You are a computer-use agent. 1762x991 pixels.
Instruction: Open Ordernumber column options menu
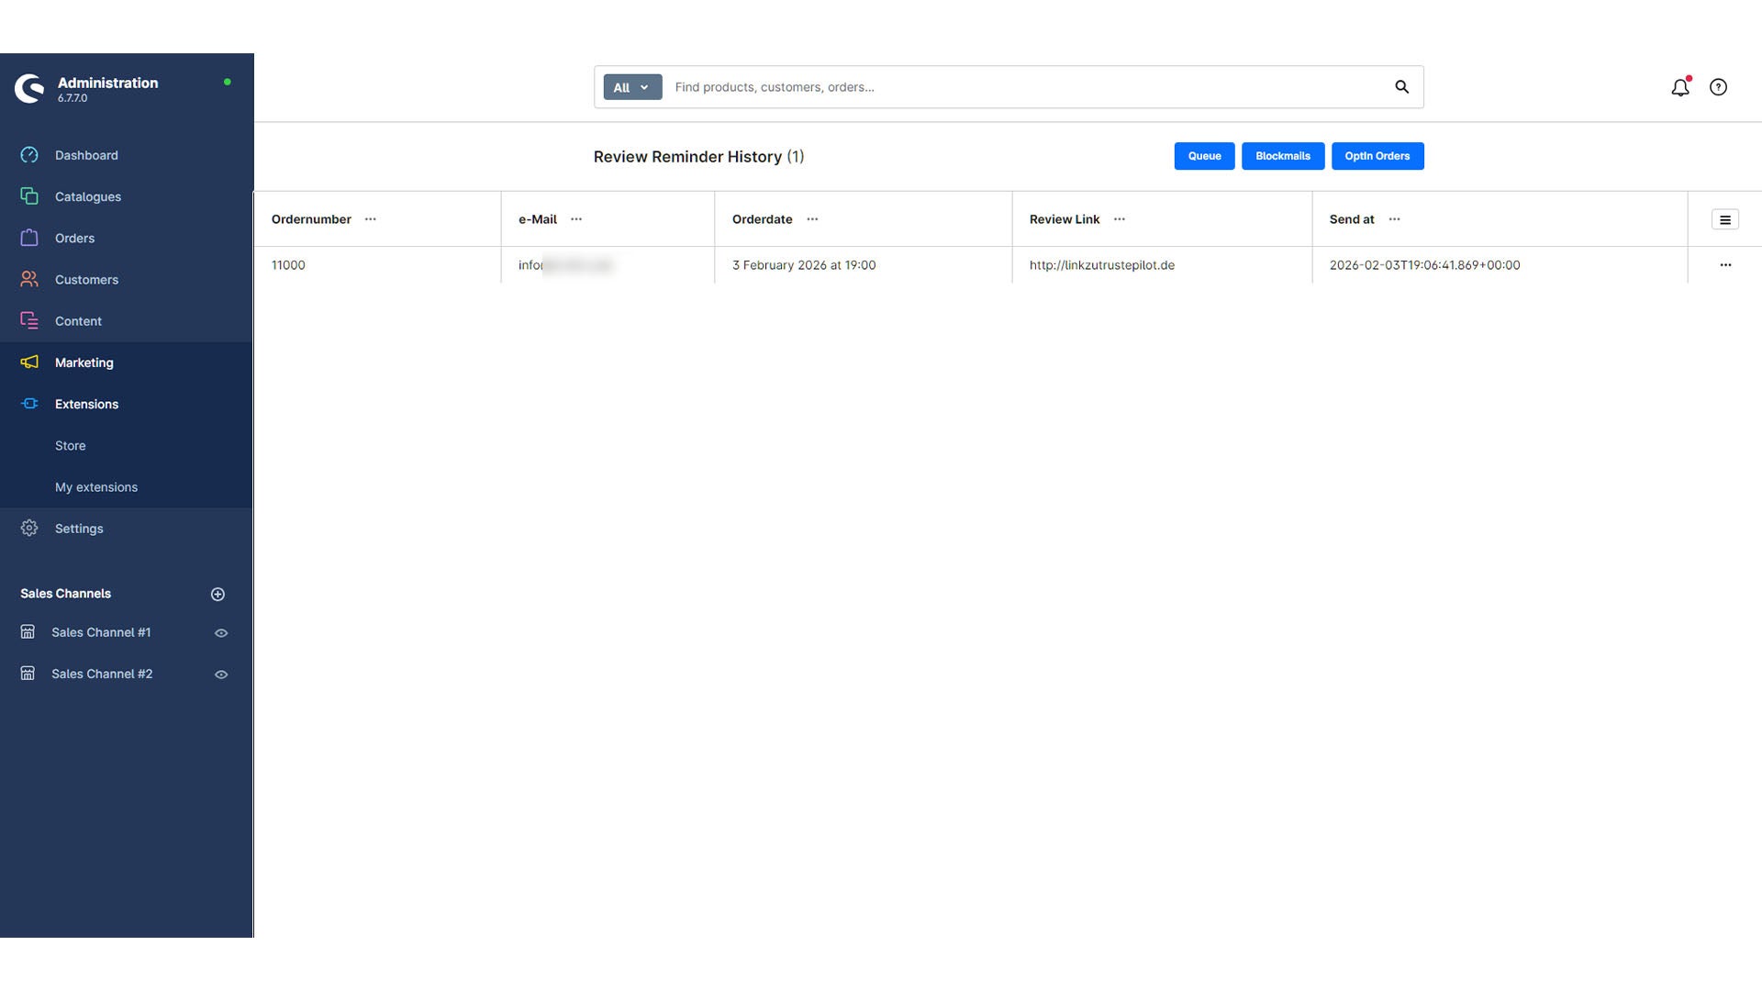[x=370, y=219]
